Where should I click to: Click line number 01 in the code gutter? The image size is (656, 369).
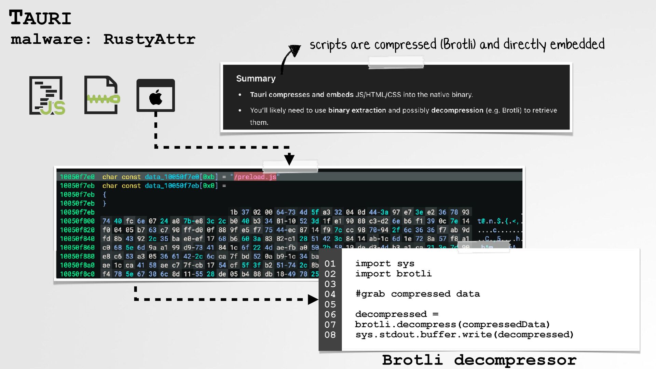[330, 264]
